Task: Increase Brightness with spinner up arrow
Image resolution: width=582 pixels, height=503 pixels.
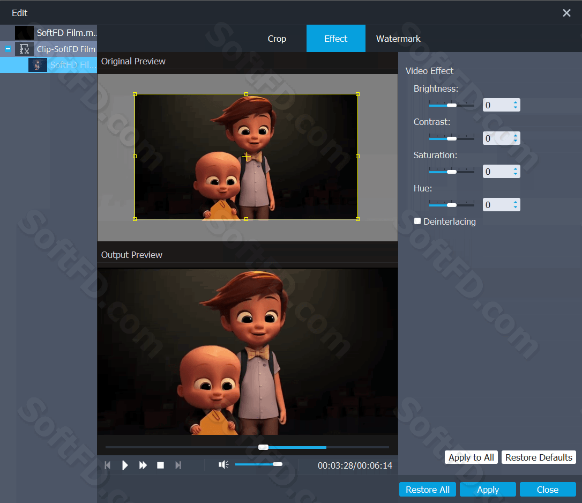Action: tap(516, 102)
